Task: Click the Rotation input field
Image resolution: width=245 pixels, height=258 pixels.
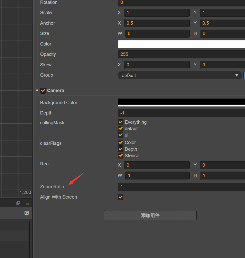Action: click(x=181, y=3)
